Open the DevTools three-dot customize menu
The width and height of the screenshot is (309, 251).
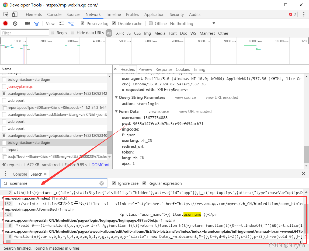304,14
